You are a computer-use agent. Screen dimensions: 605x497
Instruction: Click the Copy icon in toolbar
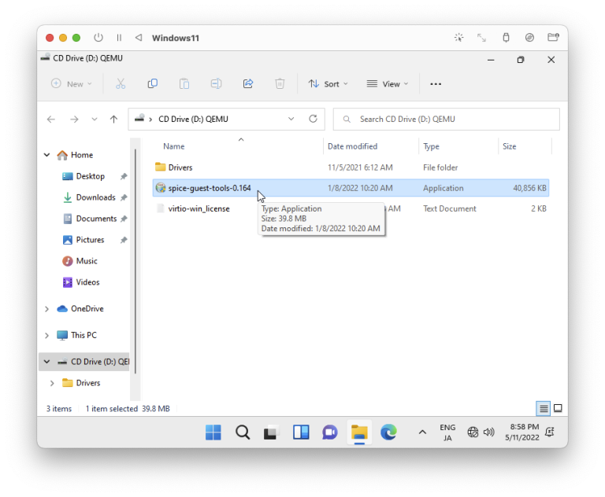pyautogui.click(x=152, y=83)
